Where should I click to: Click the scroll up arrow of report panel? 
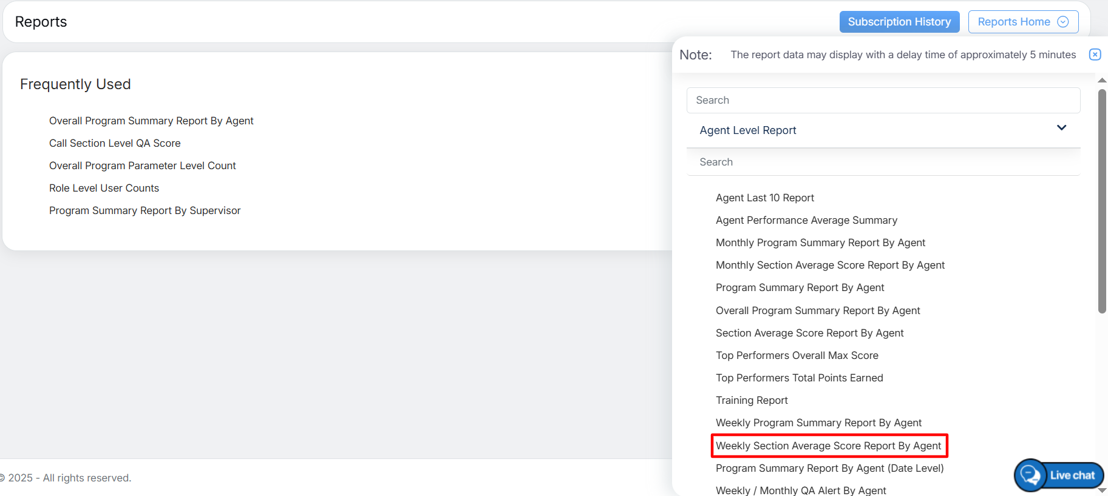[1102, 80]
